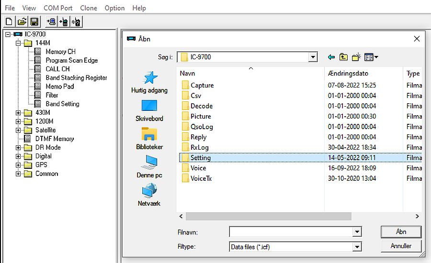Open the Clone menu
431x263 pixels.
[x=89, y=8]
